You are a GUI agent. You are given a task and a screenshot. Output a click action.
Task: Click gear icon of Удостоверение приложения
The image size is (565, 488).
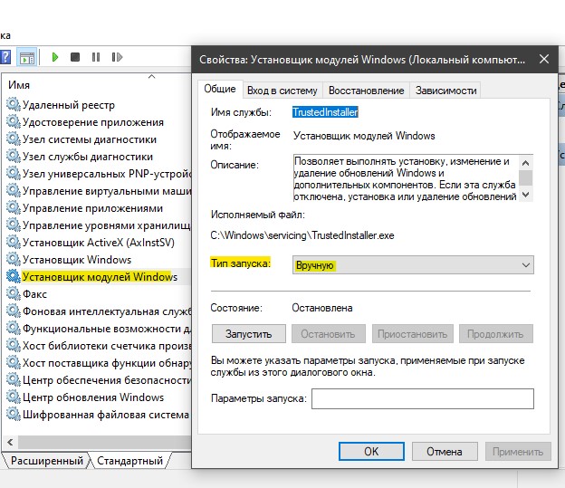tap(14, 122)
